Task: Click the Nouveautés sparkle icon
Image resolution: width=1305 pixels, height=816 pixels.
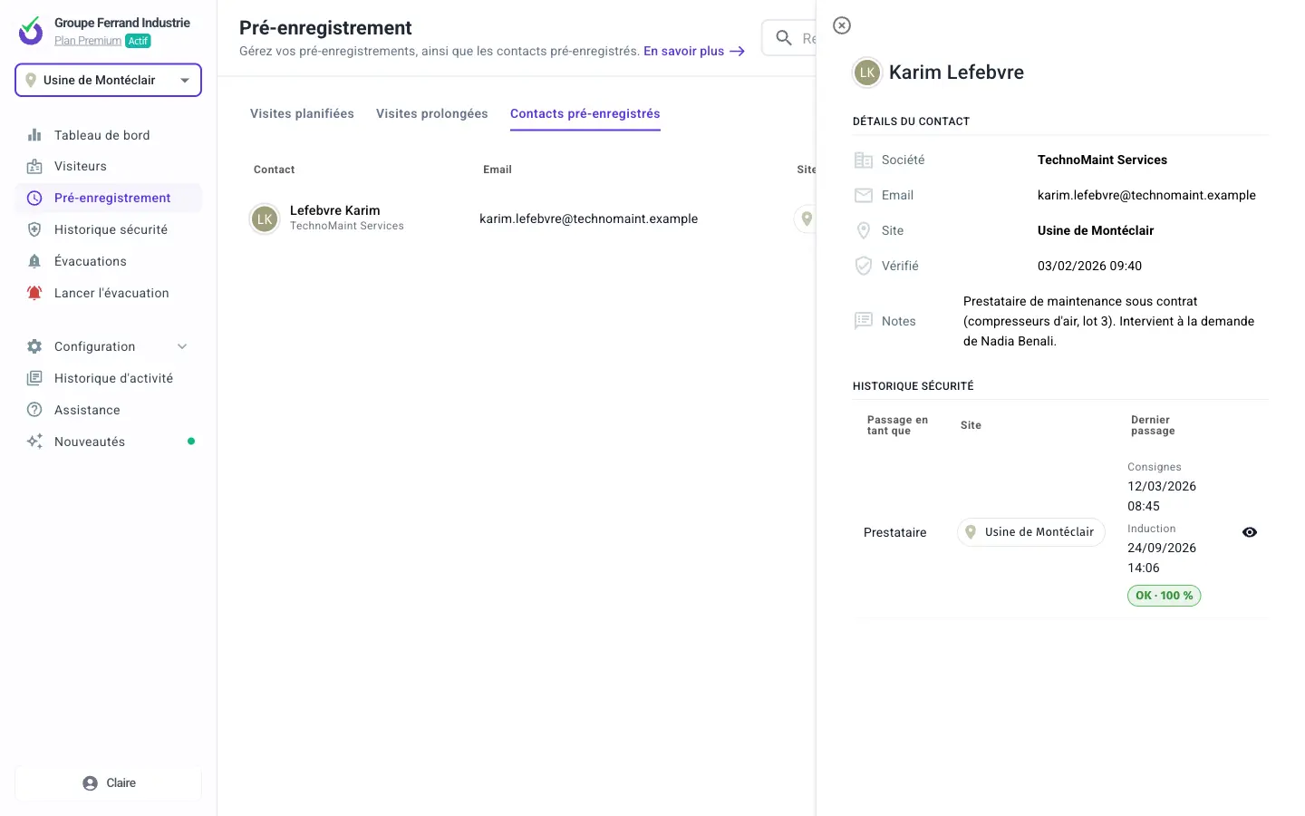Action: click(x=34, y=442)
